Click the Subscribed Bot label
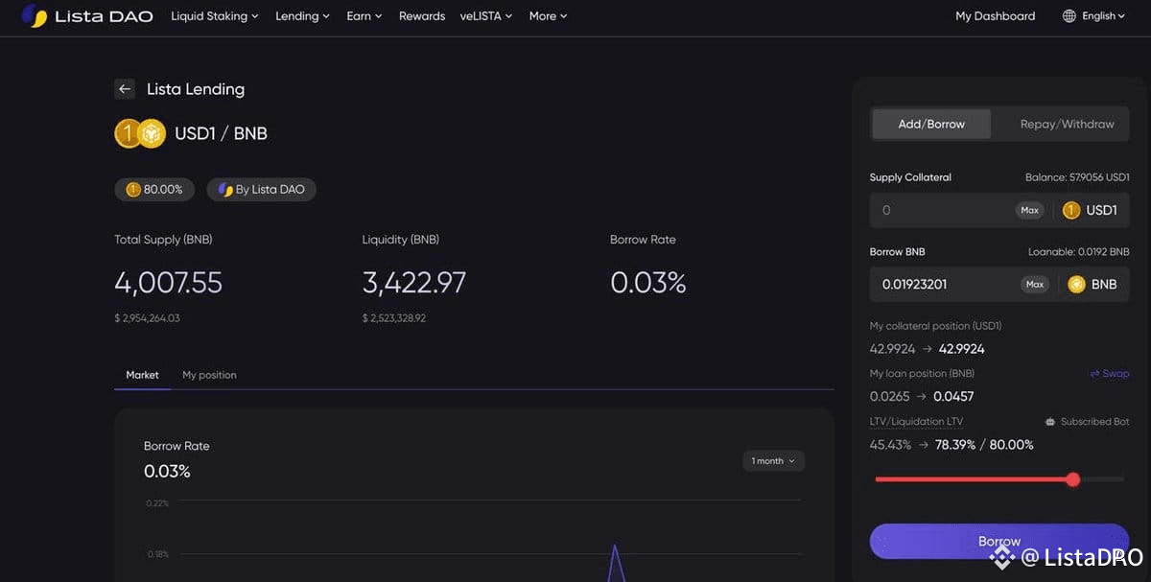The width and height of the screenshot is (1151, 582). [1094, 422]
